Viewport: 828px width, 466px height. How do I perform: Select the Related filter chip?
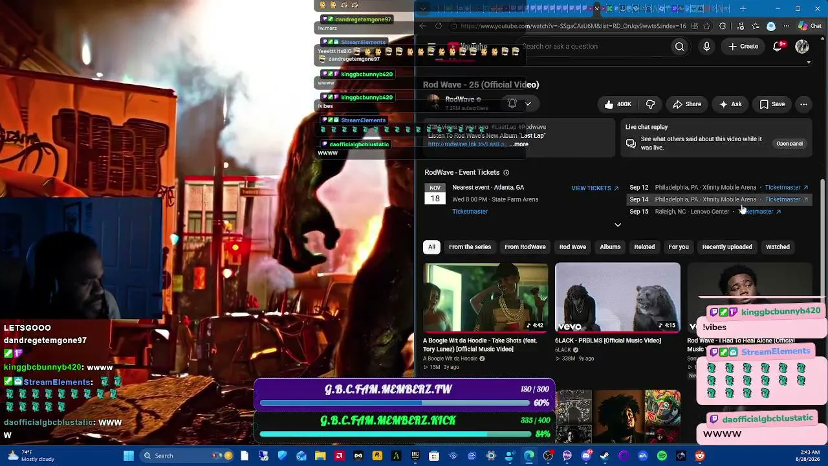tap(644, 247)
